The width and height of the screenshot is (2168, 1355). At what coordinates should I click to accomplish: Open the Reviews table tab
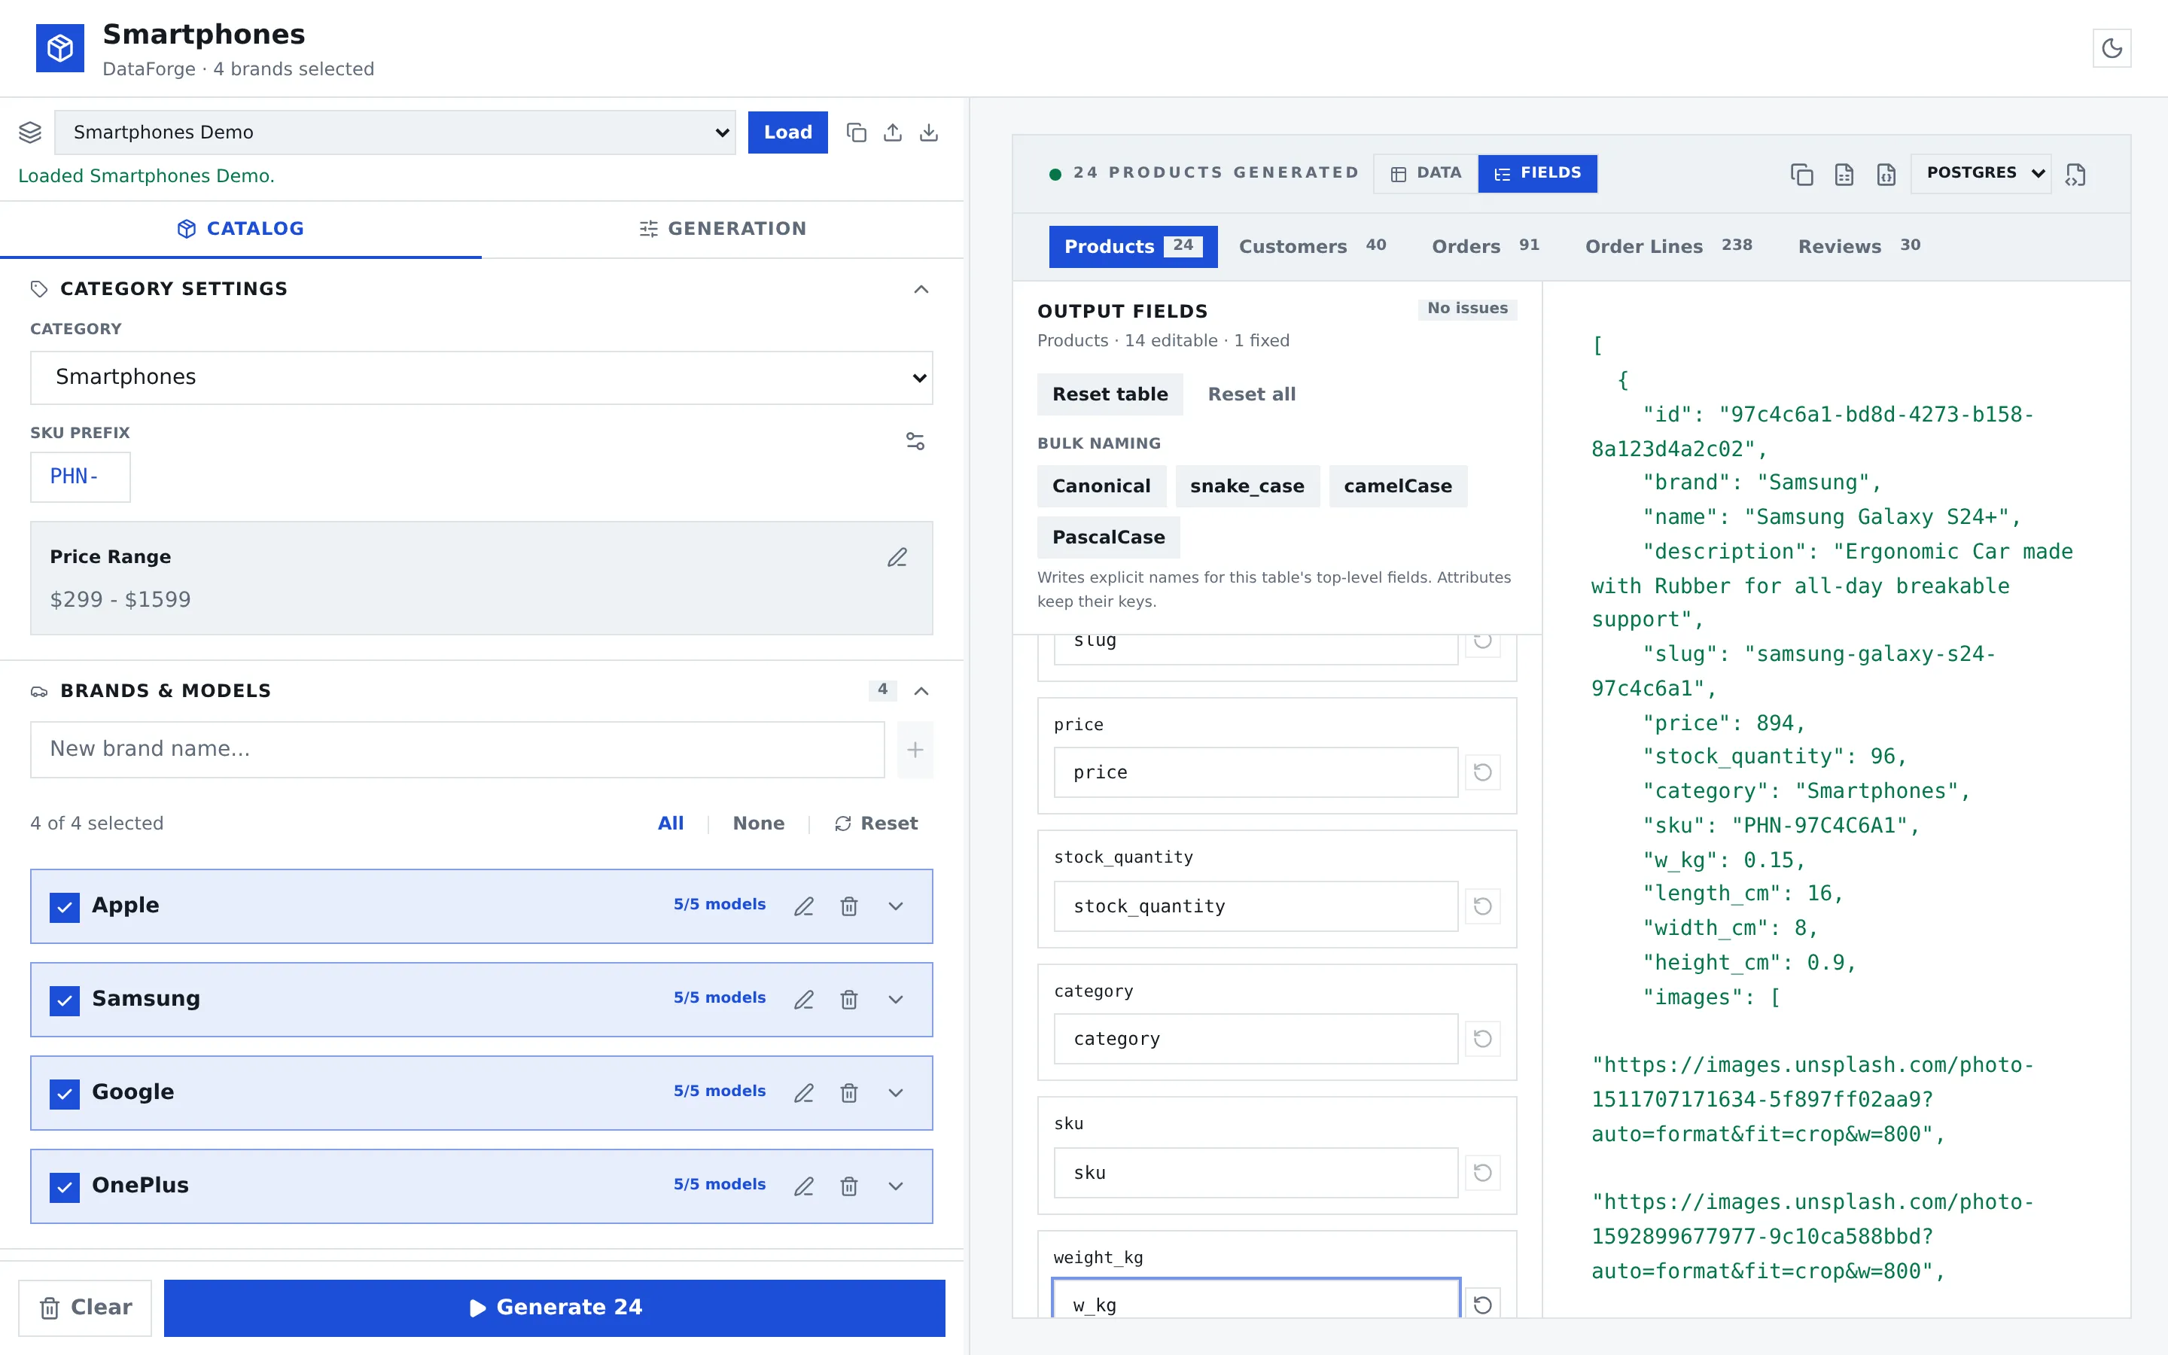tap(1859, 246)
